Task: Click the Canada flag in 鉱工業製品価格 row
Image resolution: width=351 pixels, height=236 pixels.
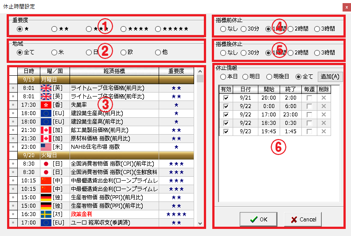Action: pyautogui.click(x=46, y=130)
